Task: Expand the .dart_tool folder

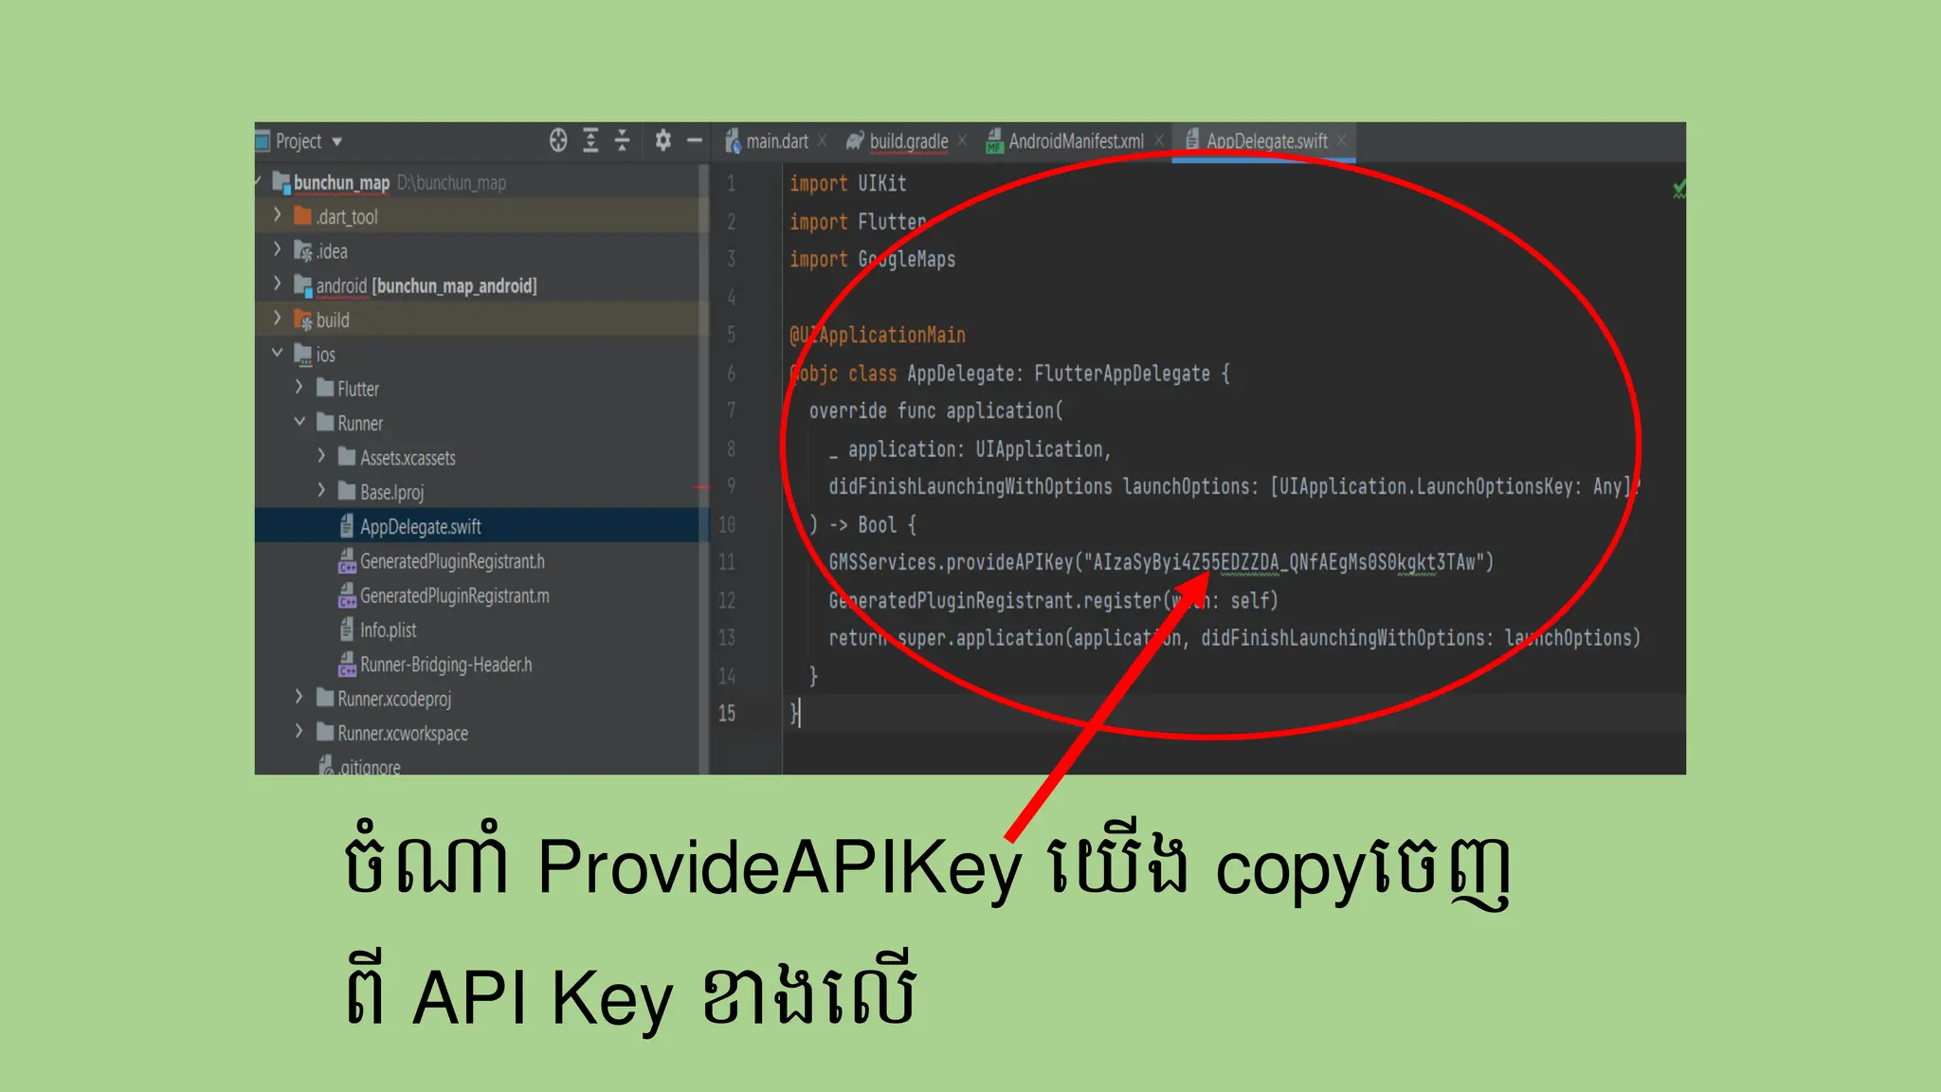Action: pos(277,215)
